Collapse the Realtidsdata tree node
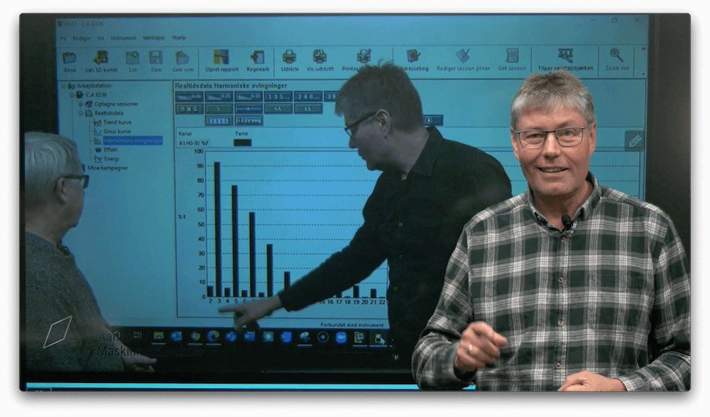710x417 pixels. (x=81, y=113)
